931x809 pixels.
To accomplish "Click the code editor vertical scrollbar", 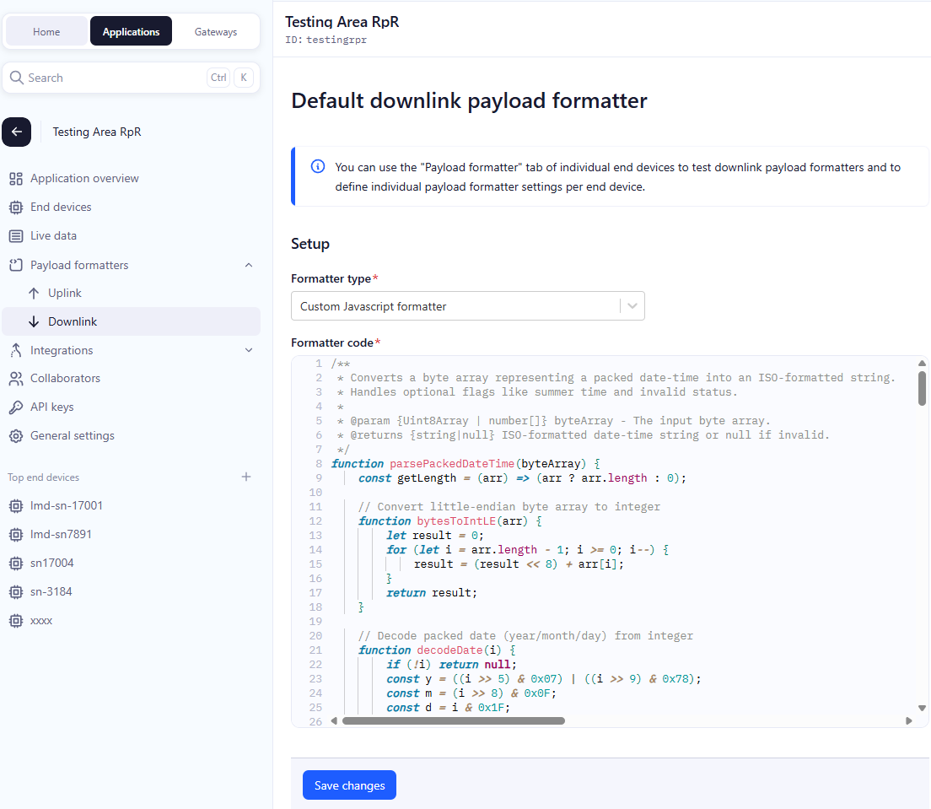I will tap(922, 388).
